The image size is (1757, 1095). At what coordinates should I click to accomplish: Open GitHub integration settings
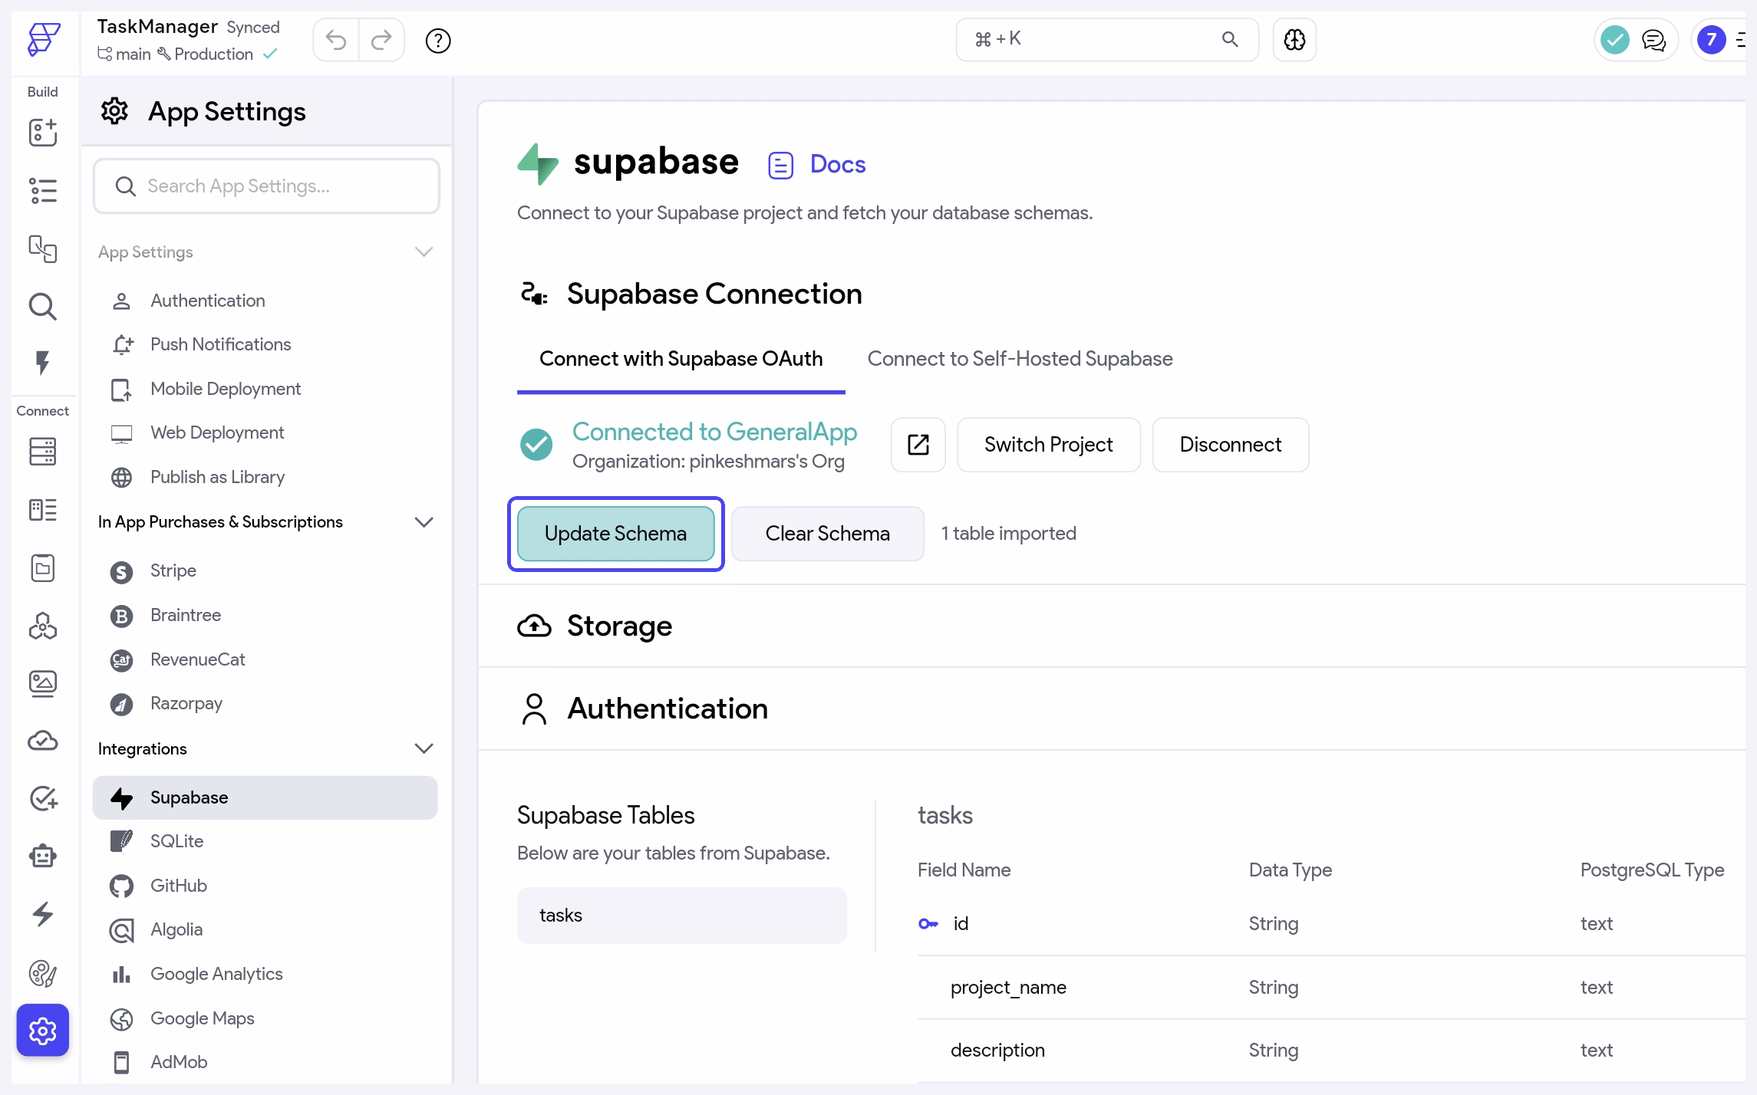(265, 886)
